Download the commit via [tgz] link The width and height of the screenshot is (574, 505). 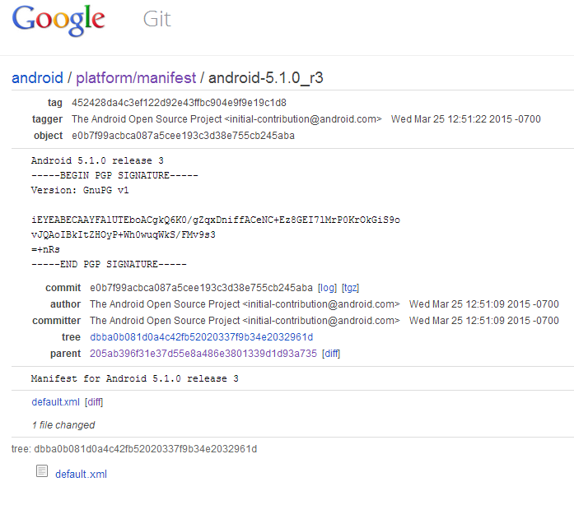pyautogui.click(x=350, y=288)
